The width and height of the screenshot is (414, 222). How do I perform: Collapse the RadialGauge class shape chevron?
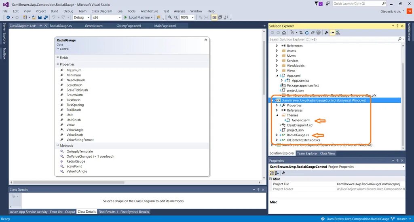click(x=206, y=40)
